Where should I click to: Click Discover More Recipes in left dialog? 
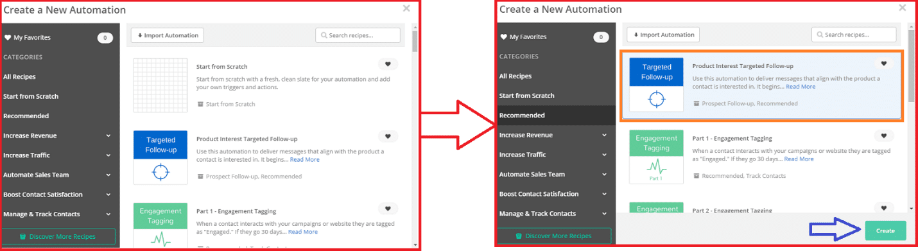click(x=58, y=236)
